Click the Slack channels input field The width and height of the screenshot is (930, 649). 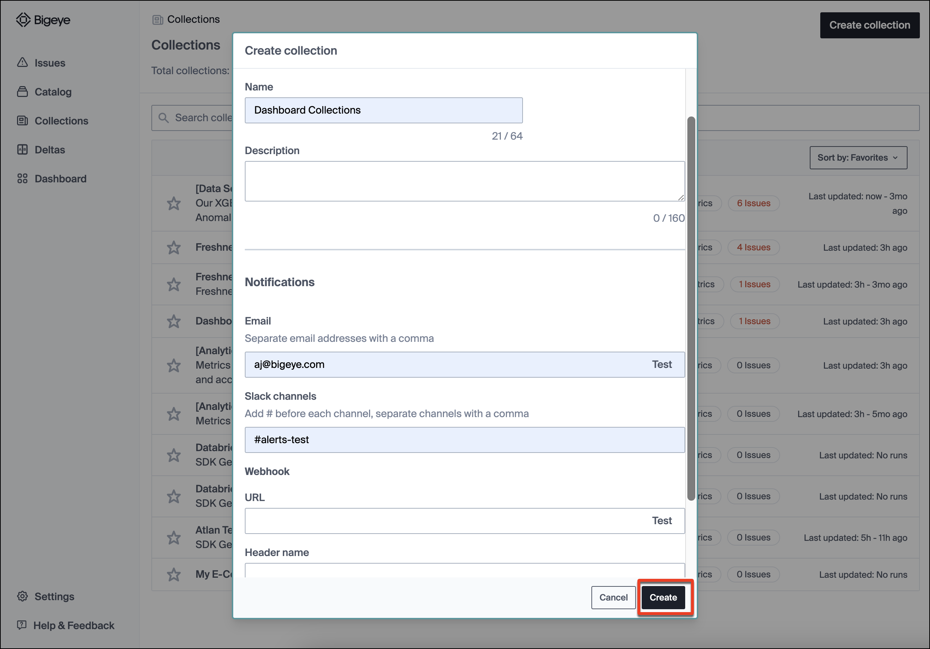[x=464, y=440]
